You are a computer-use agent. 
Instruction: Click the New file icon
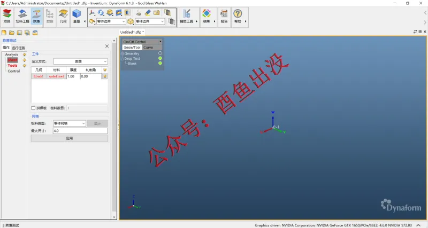pyautogui.click(x=4, y=33)
